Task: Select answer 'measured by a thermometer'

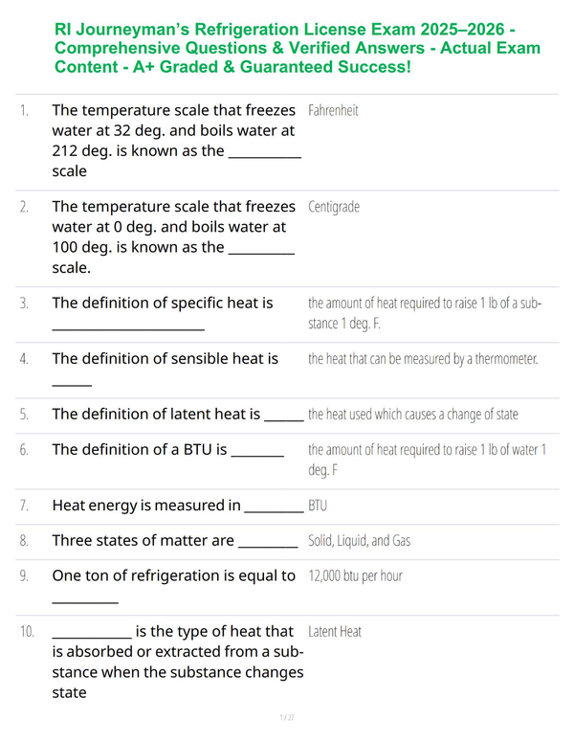Action: click(423, 359)
